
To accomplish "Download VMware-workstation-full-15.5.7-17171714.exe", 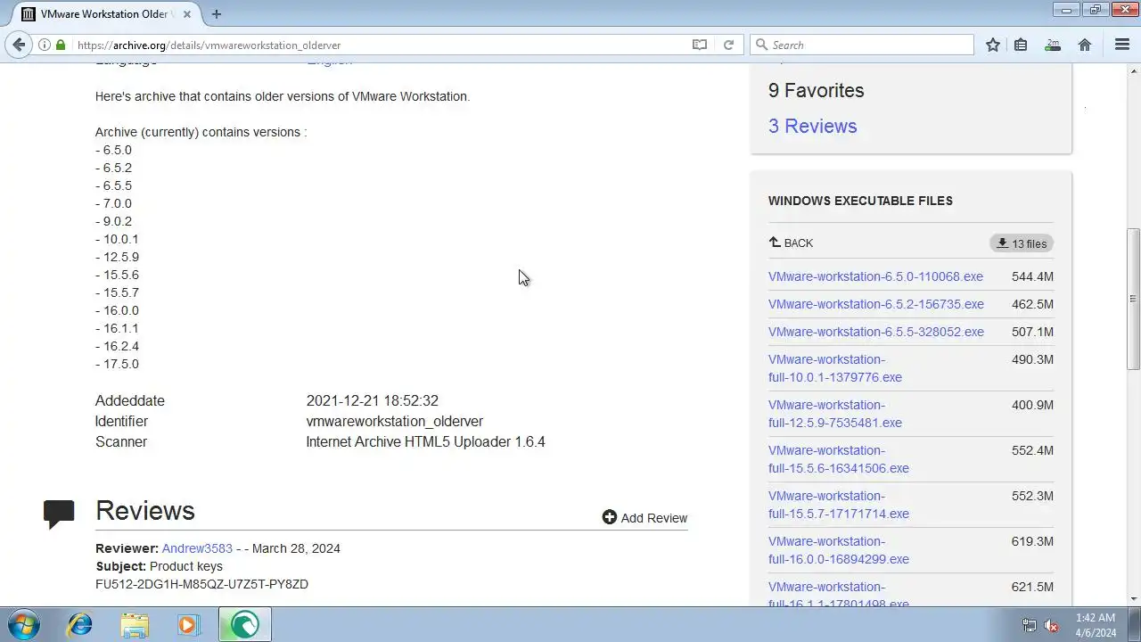I will pyautogui.click(x=839, y=505).
